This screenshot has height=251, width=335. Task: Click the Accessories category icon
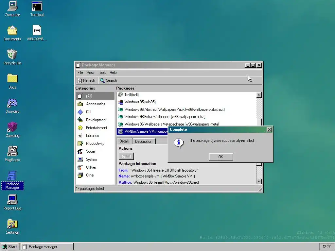coord(80,104)
